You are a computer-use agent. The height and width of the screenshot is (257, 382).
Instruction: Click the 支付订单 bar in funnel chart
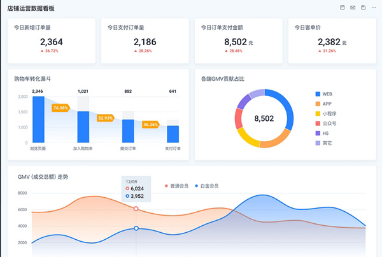[173, 134]
